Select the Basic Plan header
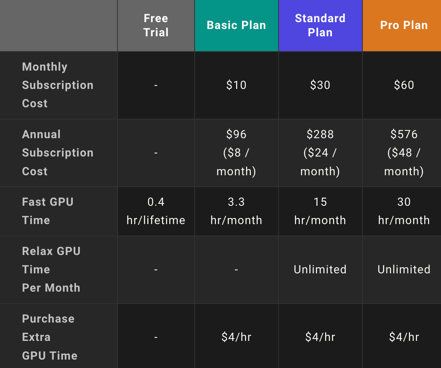 pos(236,25)
